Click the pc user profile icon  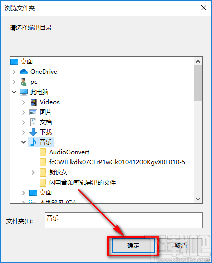23,82
